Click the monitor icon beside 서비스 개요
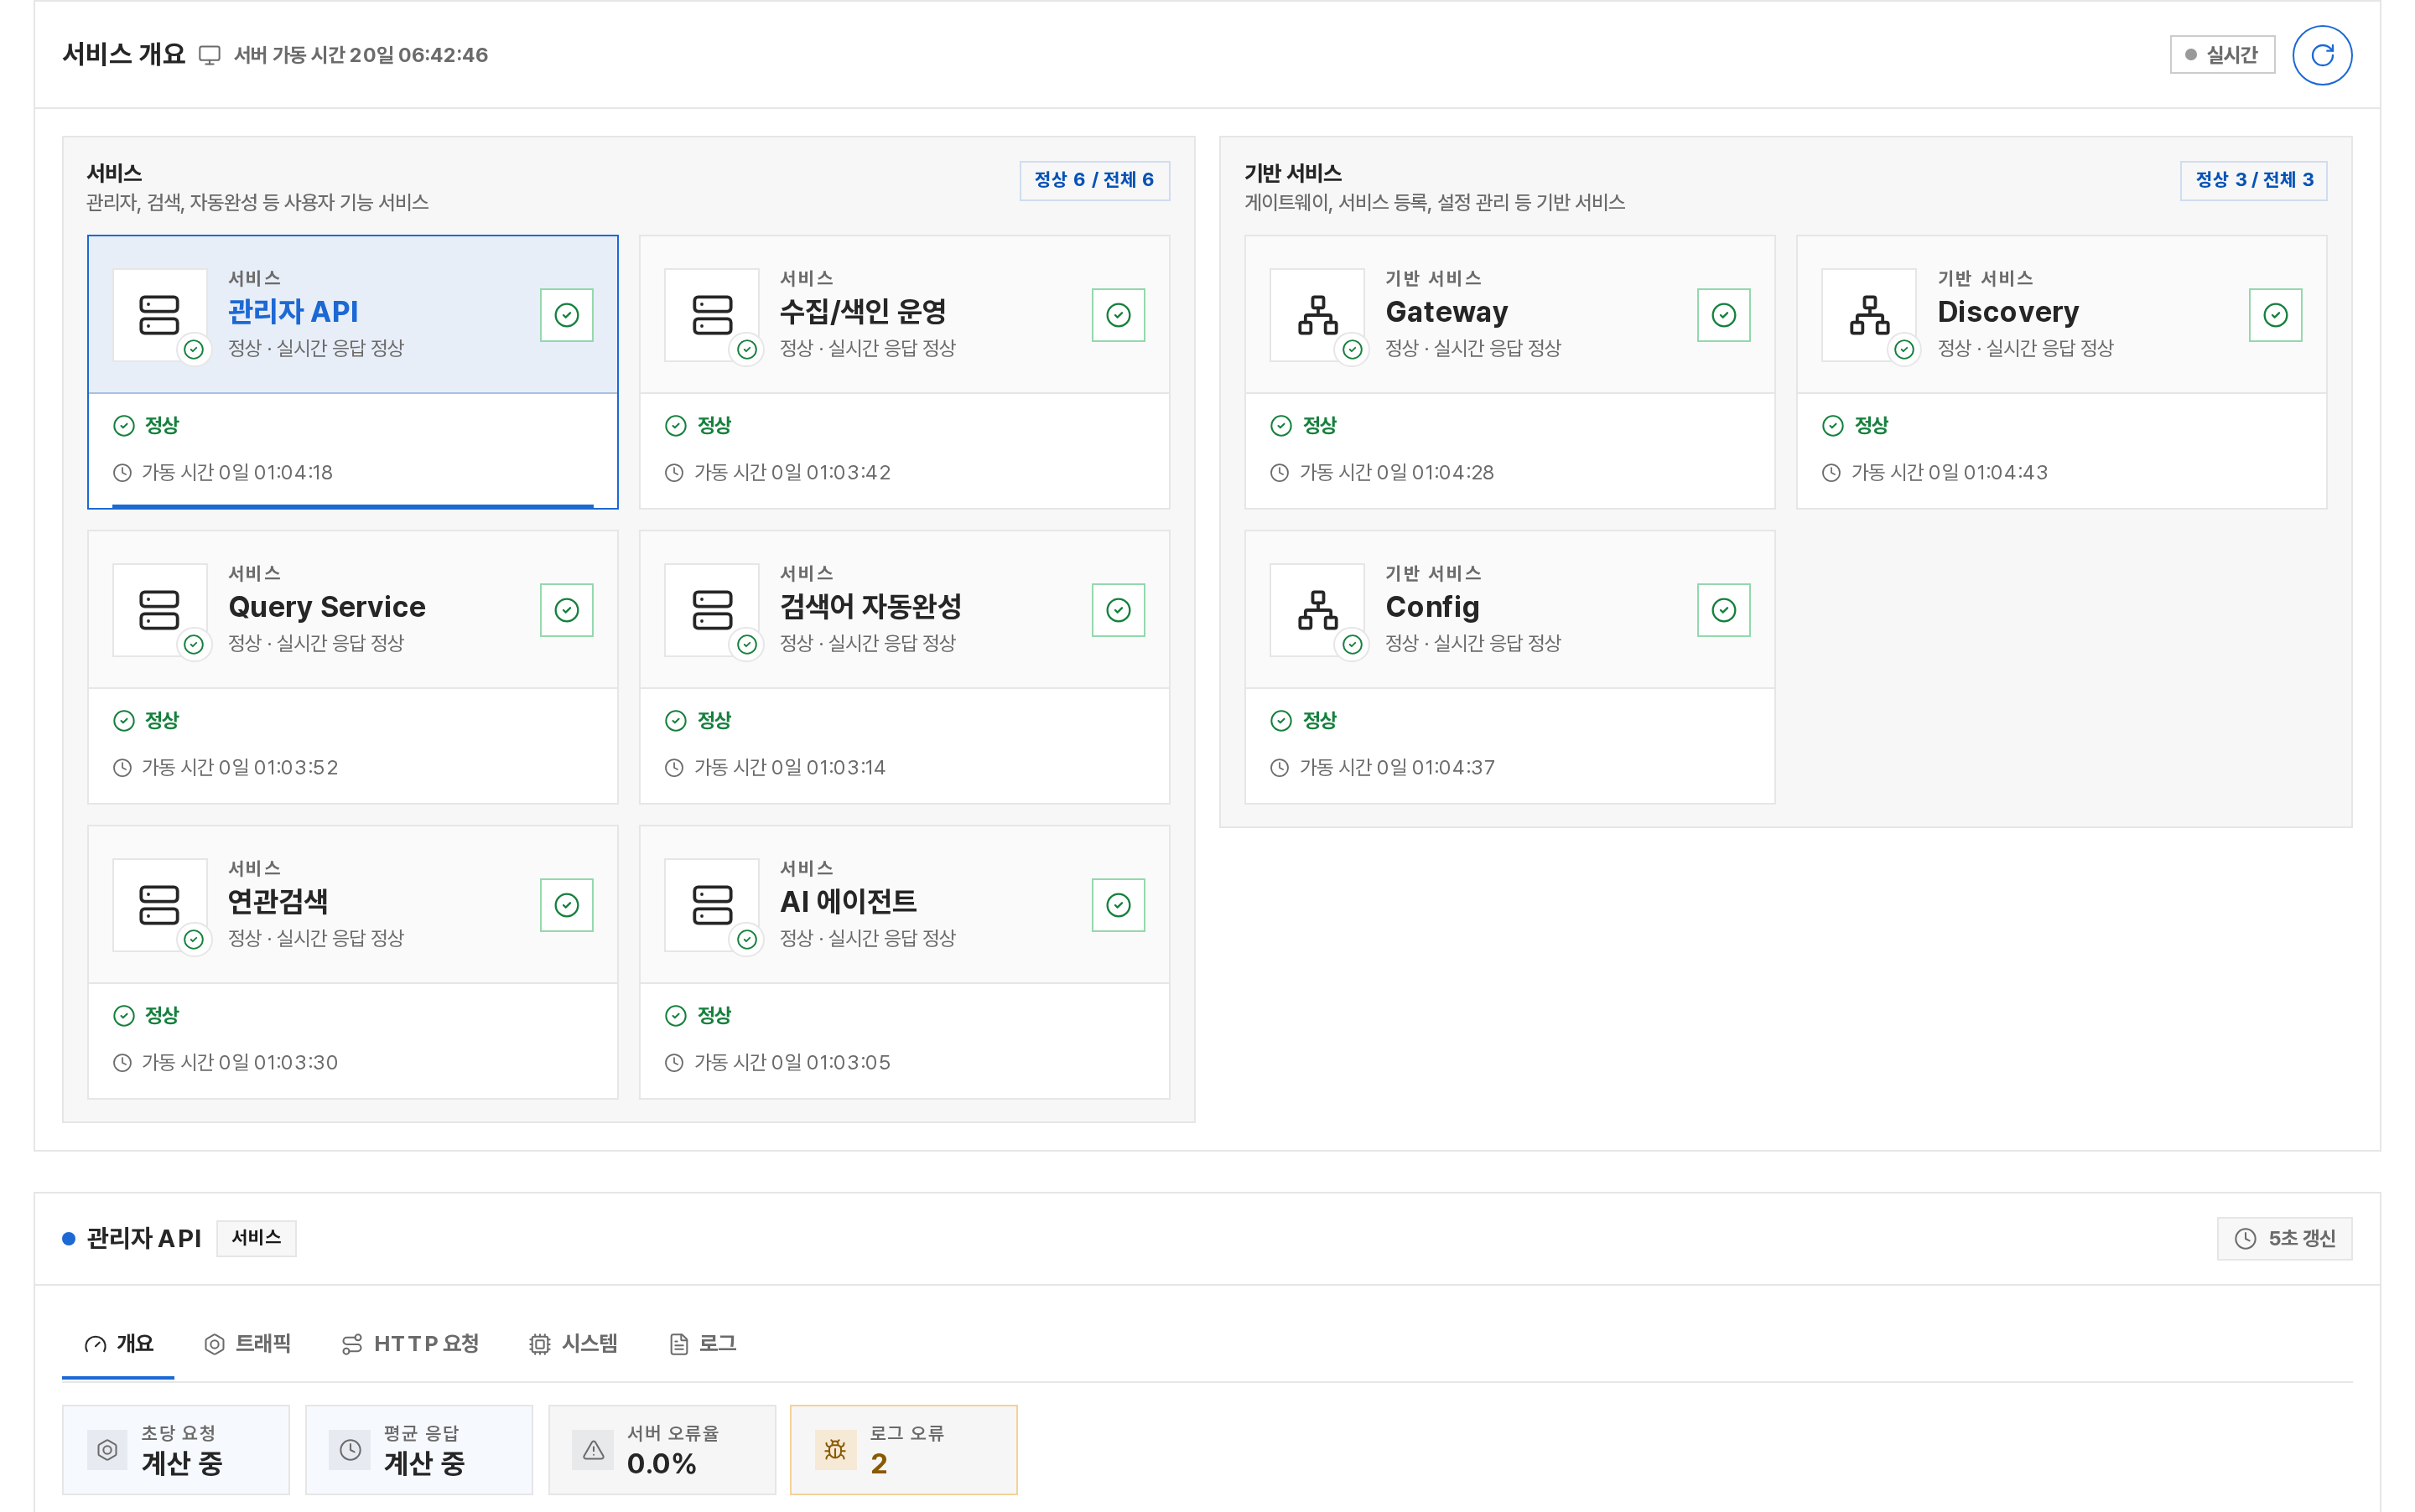The width and height of the screenshot is (2415, 1512). (x=209, y=55)
